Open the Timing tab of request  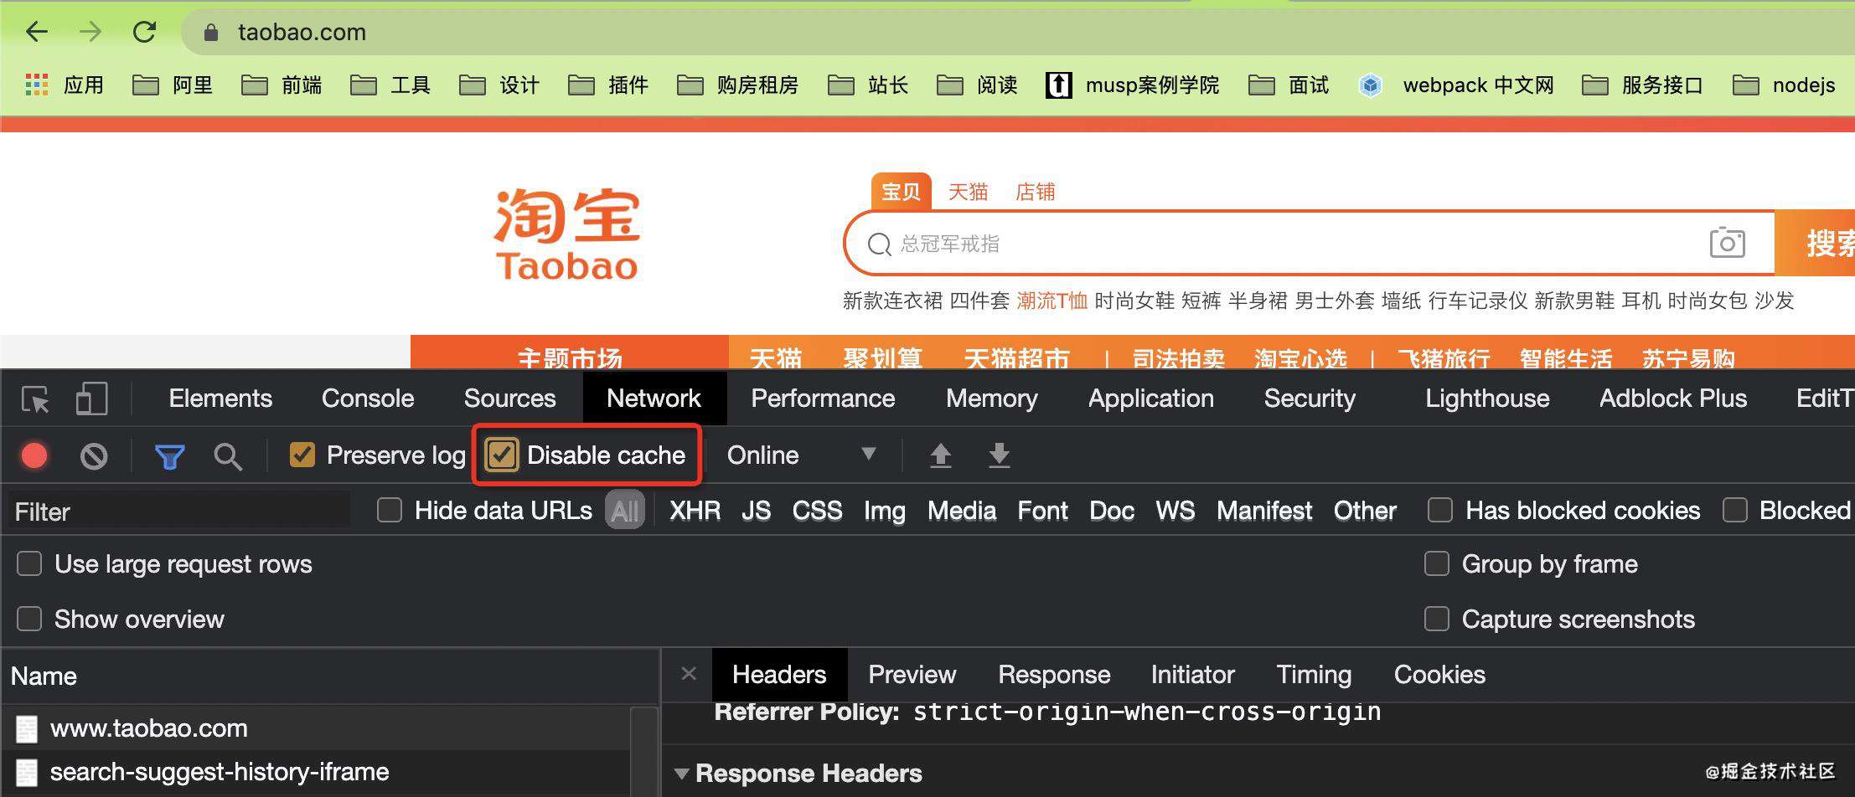(x=1314, y=675)
